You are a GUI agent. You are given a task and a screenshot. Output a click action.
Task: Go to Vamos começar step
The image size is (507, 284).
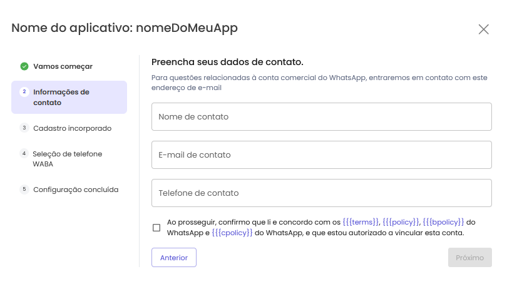[63, 66]
